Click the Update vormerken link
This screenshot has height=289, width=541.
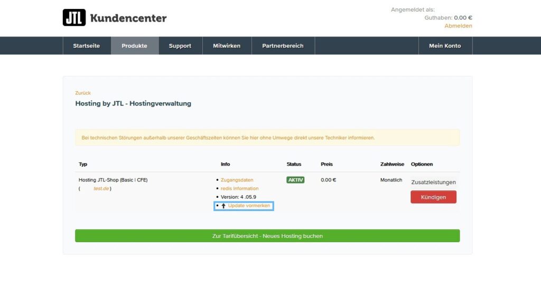249,206
